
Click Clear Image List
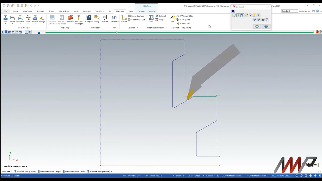pos(137,20)
